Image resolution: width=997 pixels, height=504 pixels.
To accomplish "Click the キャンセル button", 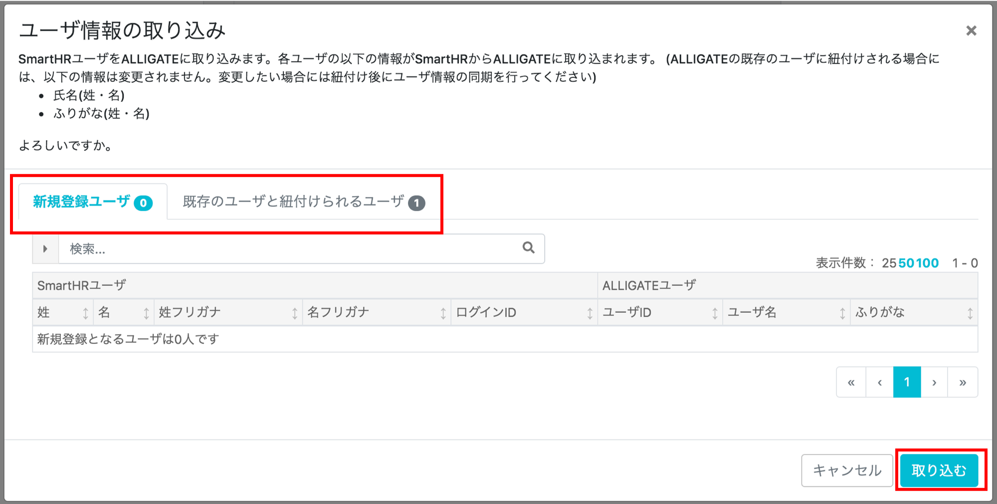I will pos(847,470).
